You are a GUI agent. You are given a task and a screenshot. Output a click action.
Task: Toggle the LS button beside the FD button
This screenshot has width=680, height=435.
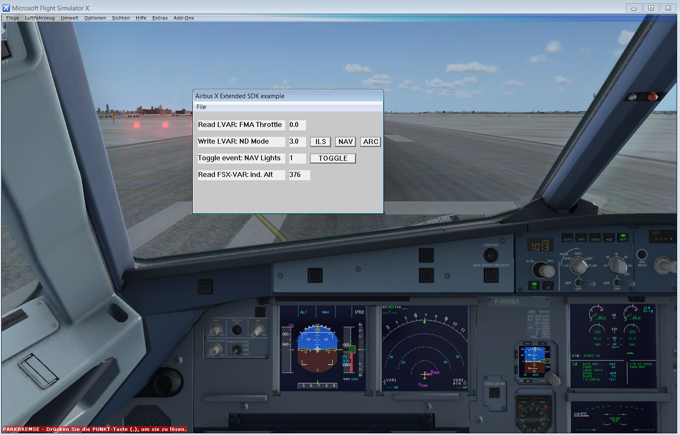[x=548, y=286]
